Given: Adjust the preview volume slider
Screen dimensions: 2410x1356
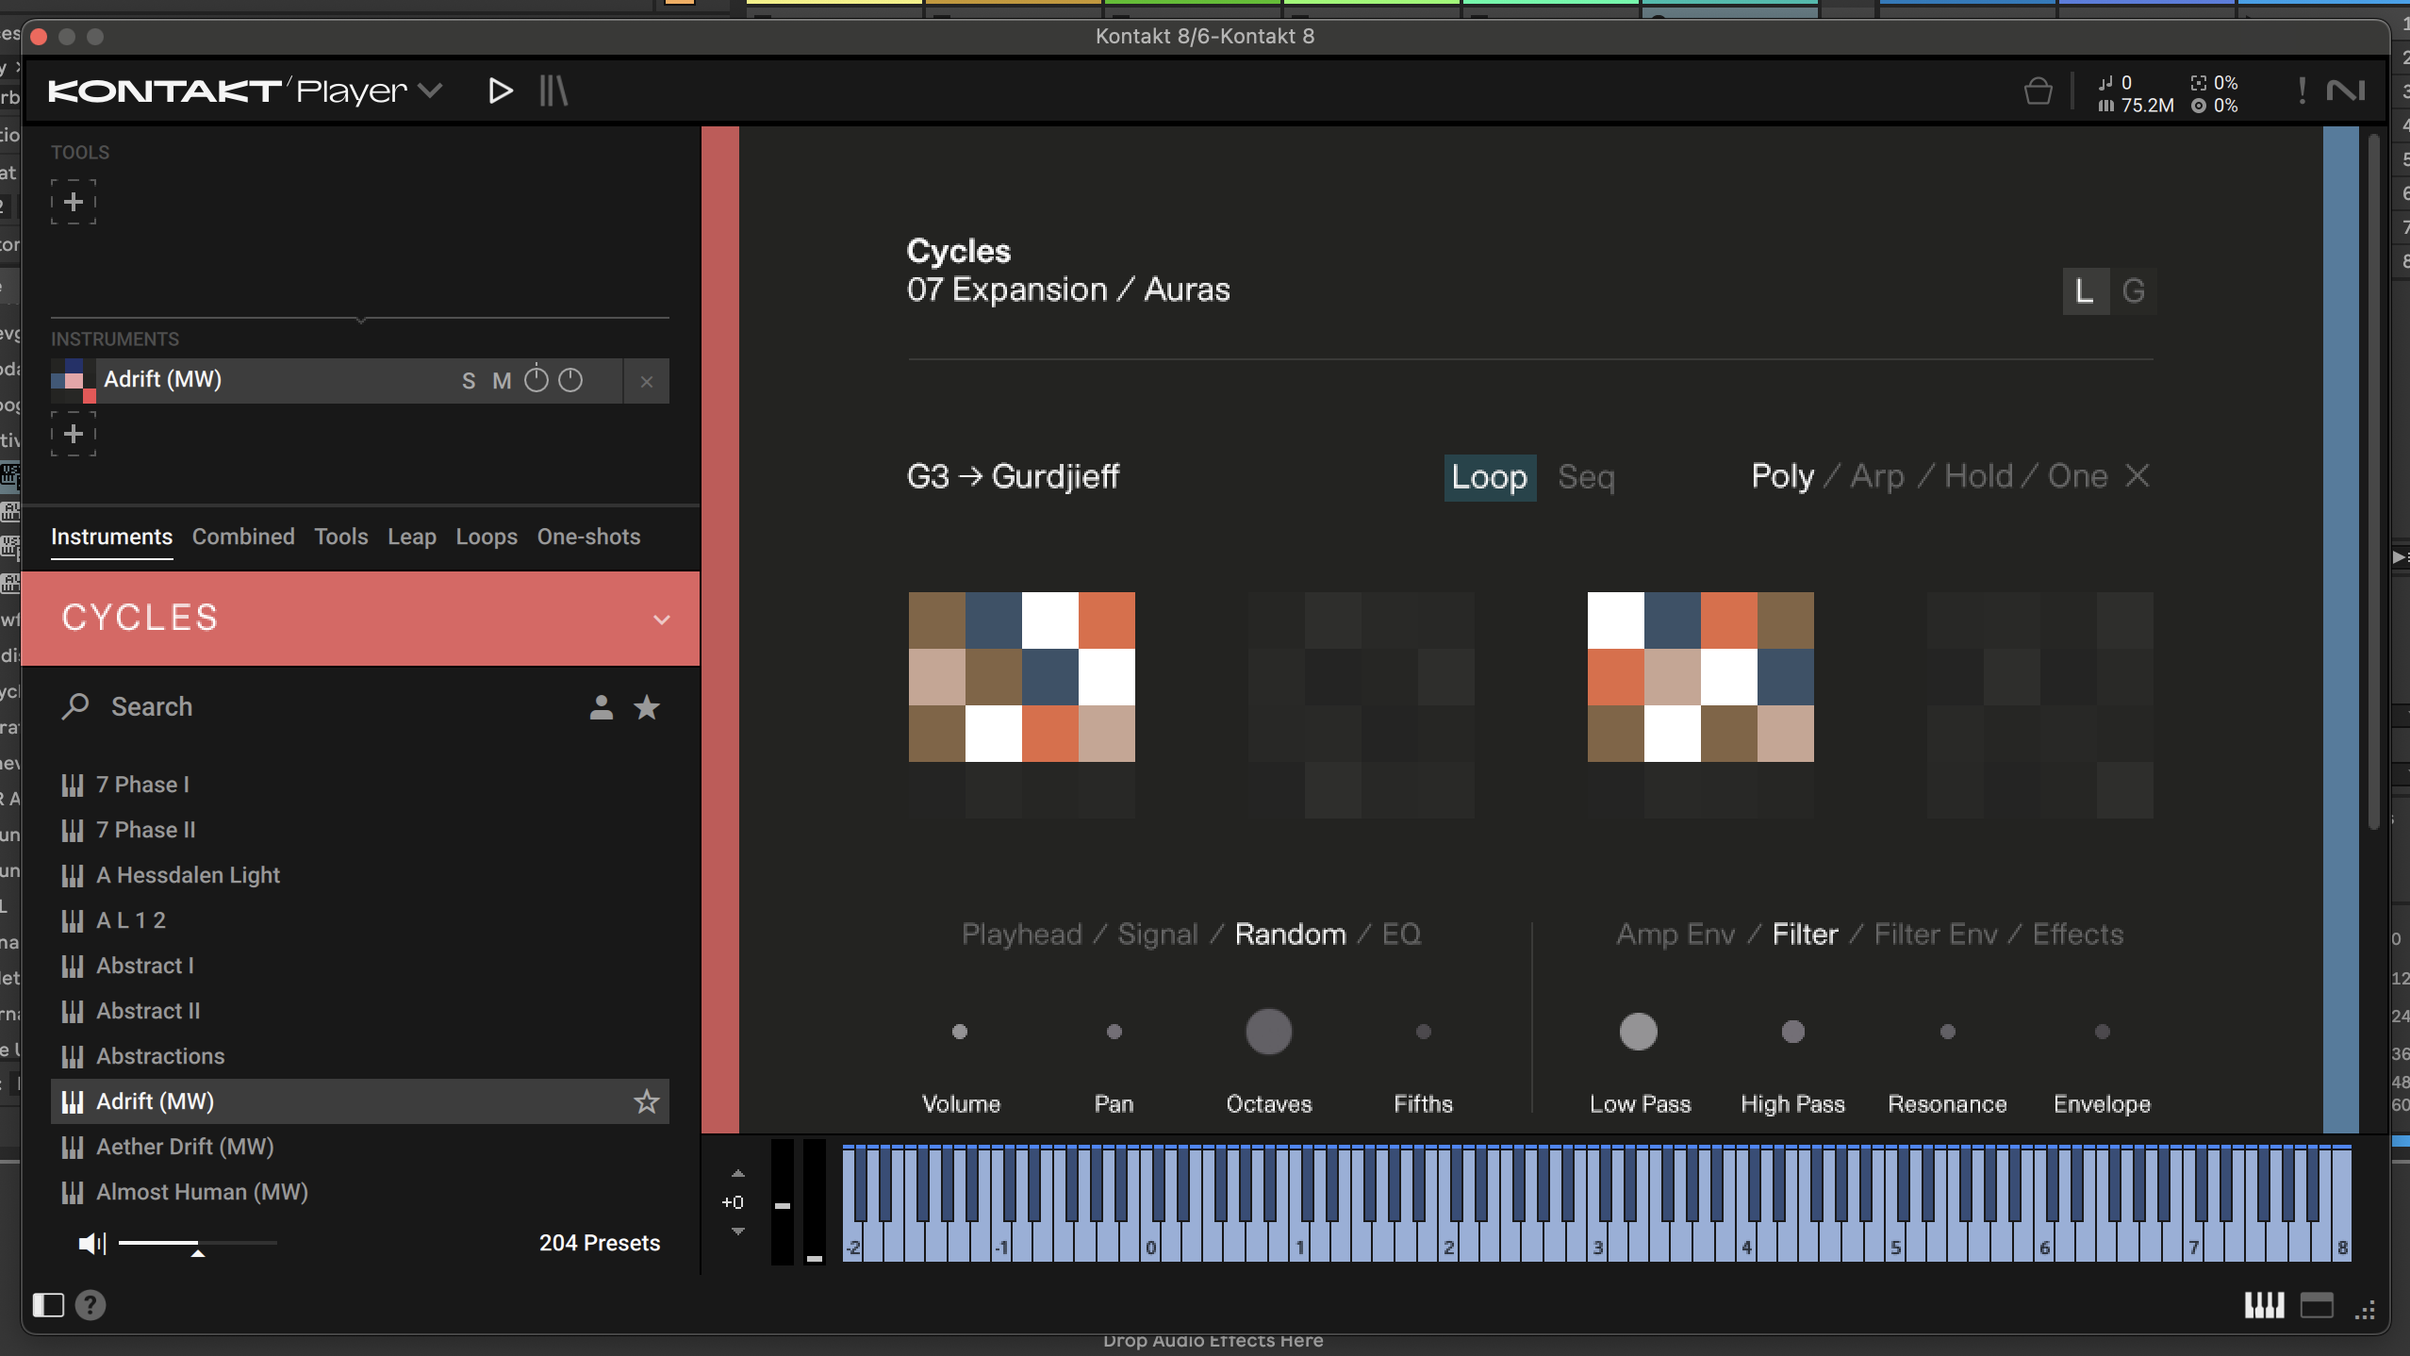Looking at the screenshot, I should click(x=197, y=1244).
